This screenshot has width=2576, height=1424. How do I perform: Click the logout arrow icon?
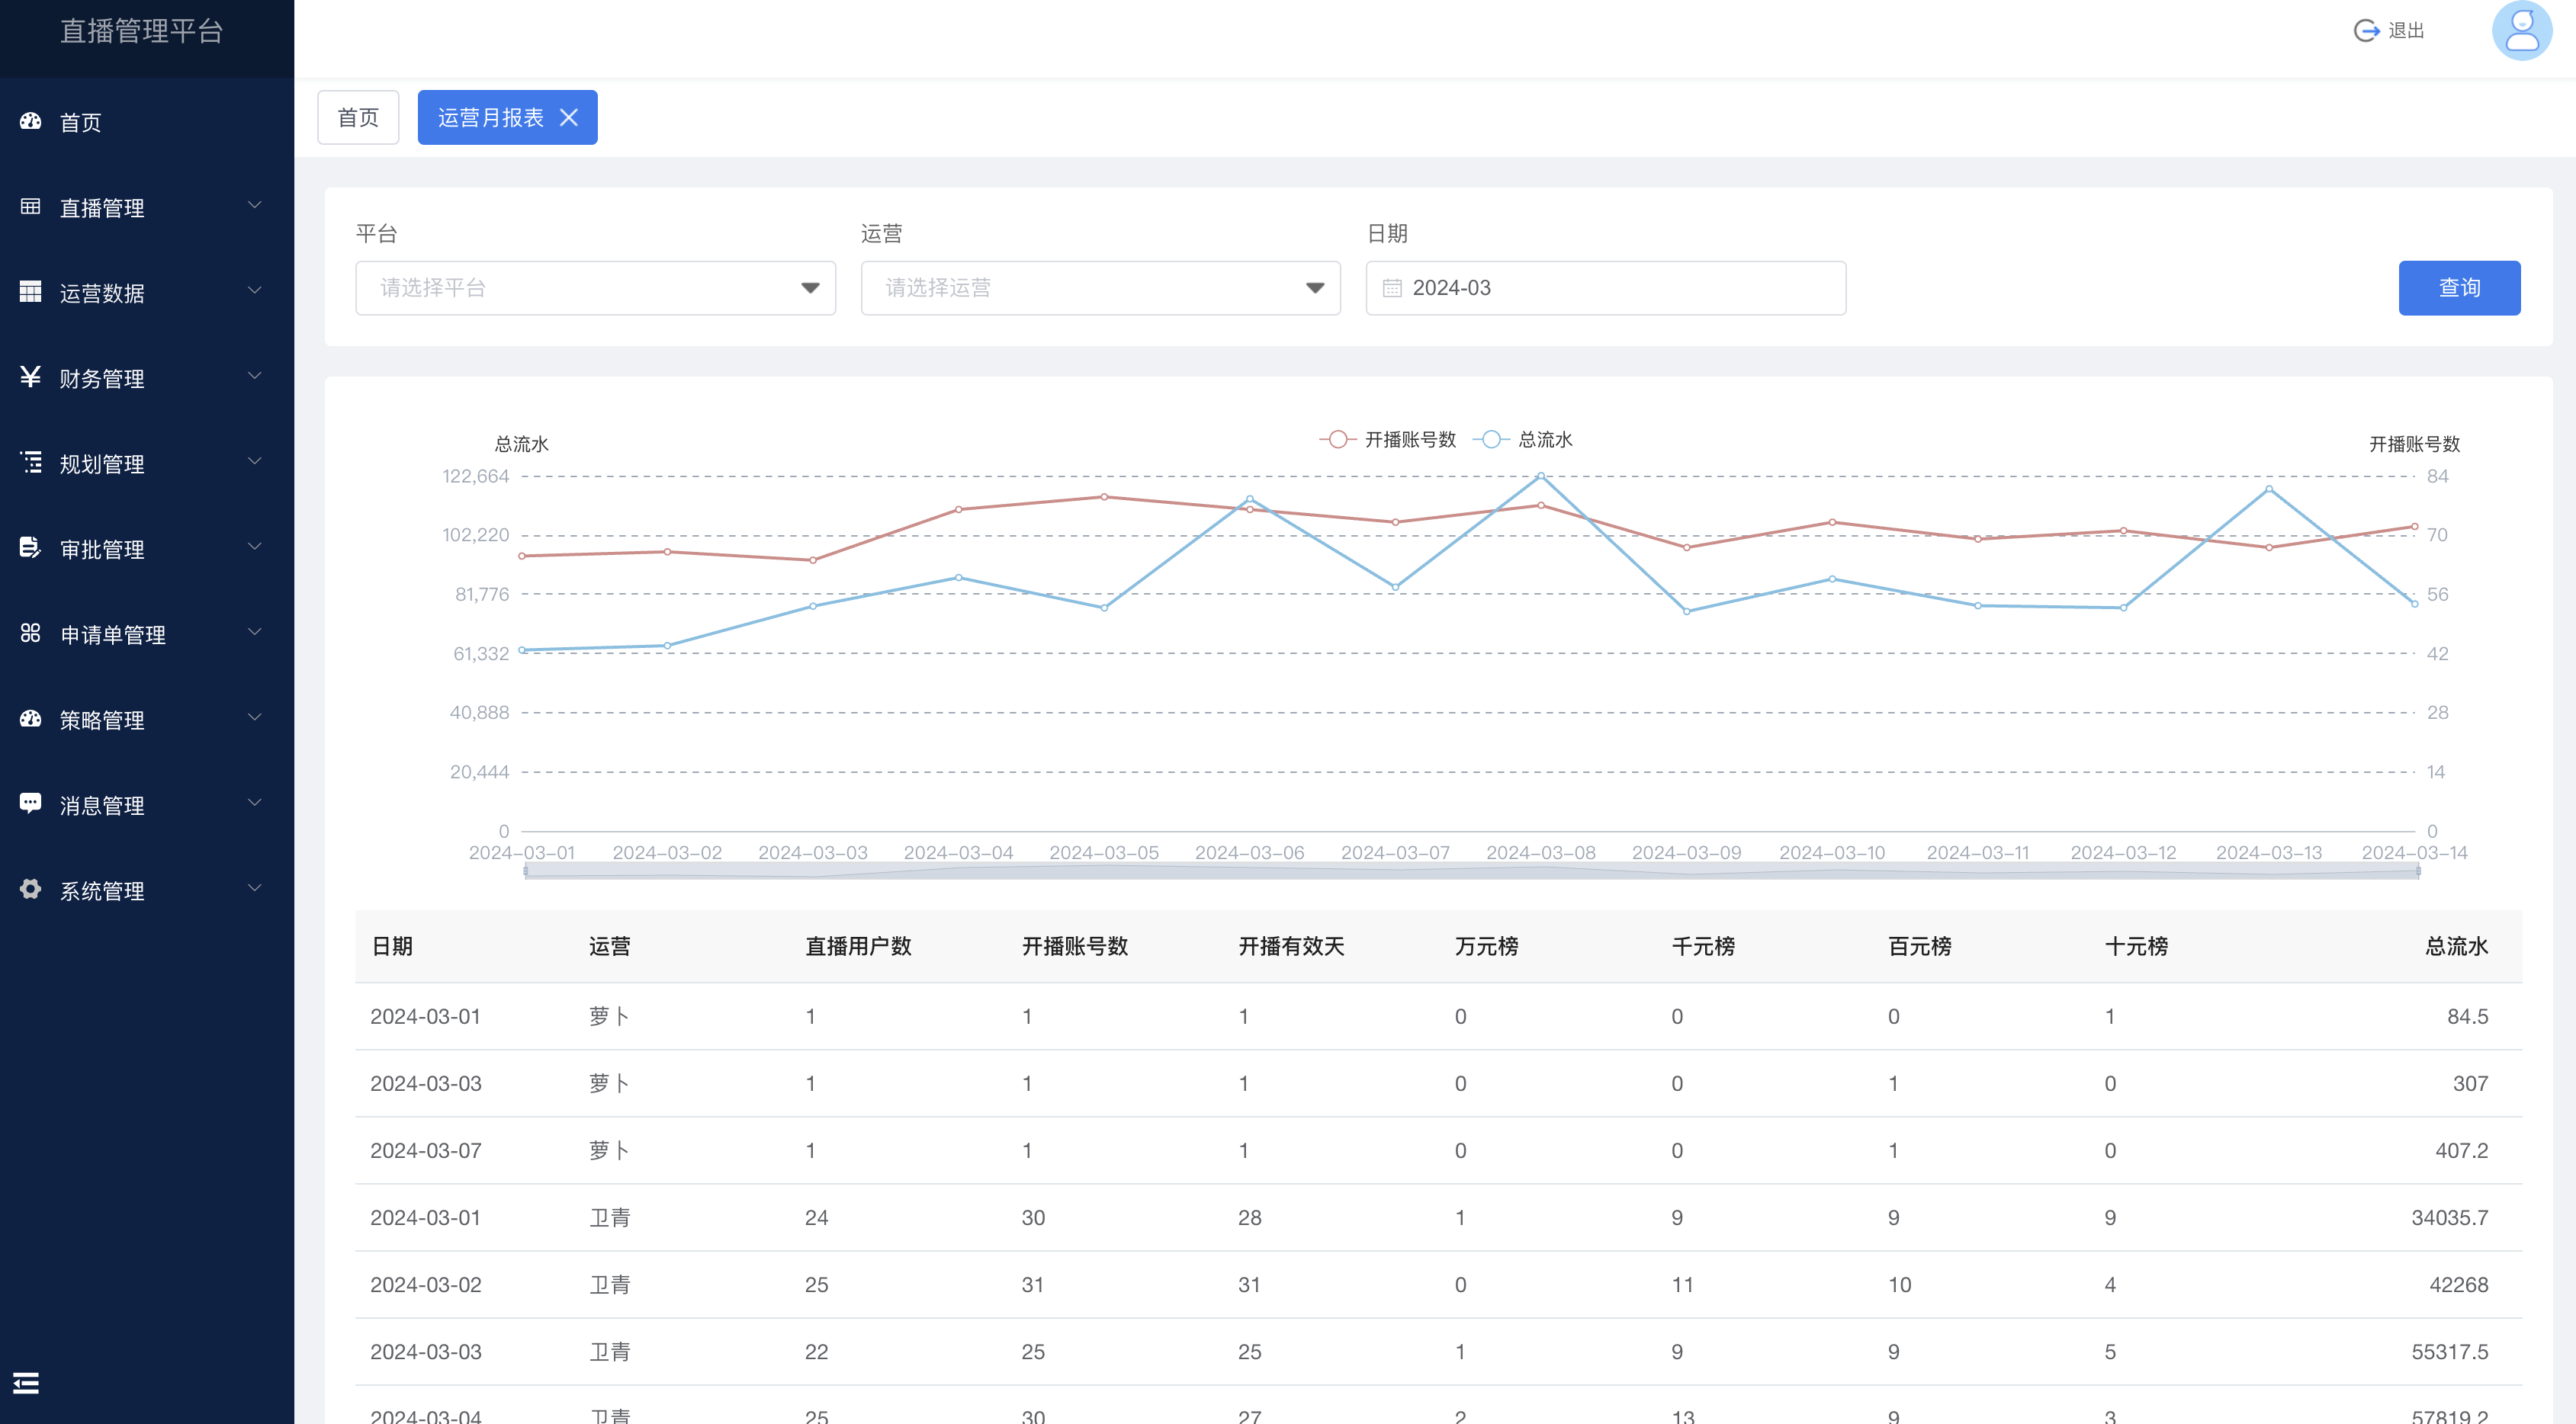coord(2366,30)
